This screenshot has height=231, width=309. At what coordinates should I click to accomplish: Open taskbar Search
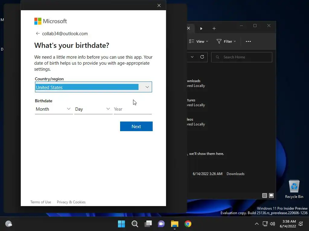click(x=135, y=224)
